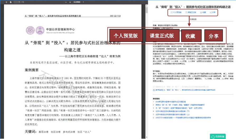Open recommended case 4 北京市海淀区 (下)

[172, 111]
